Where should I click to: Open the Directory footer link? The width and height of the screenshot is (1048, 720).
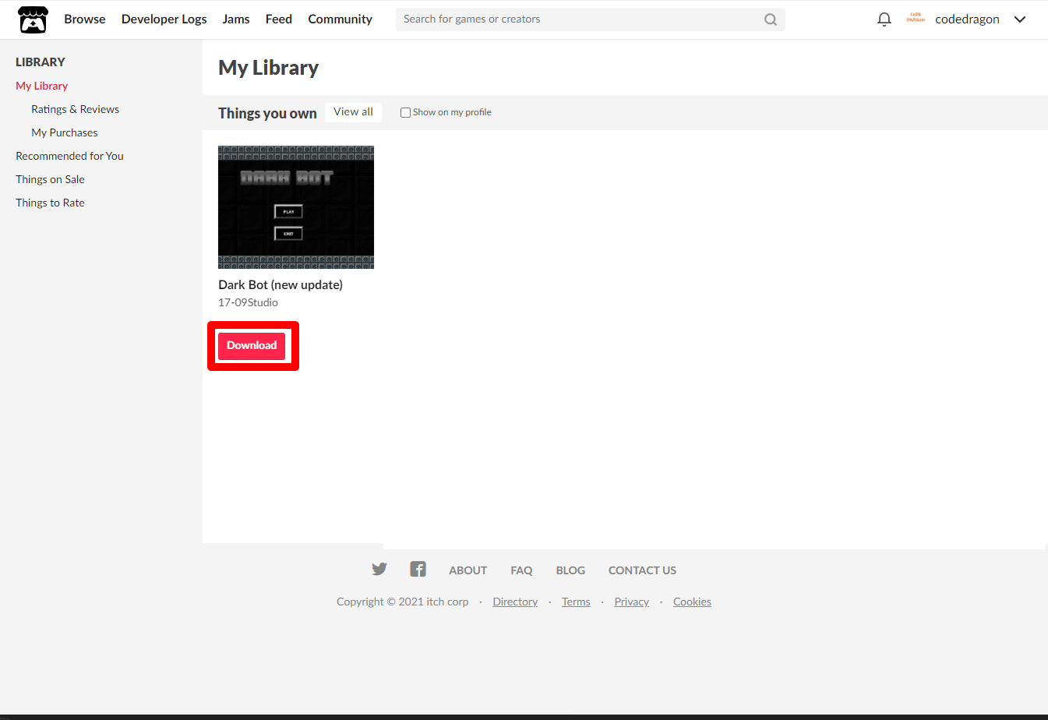(515, 602)
